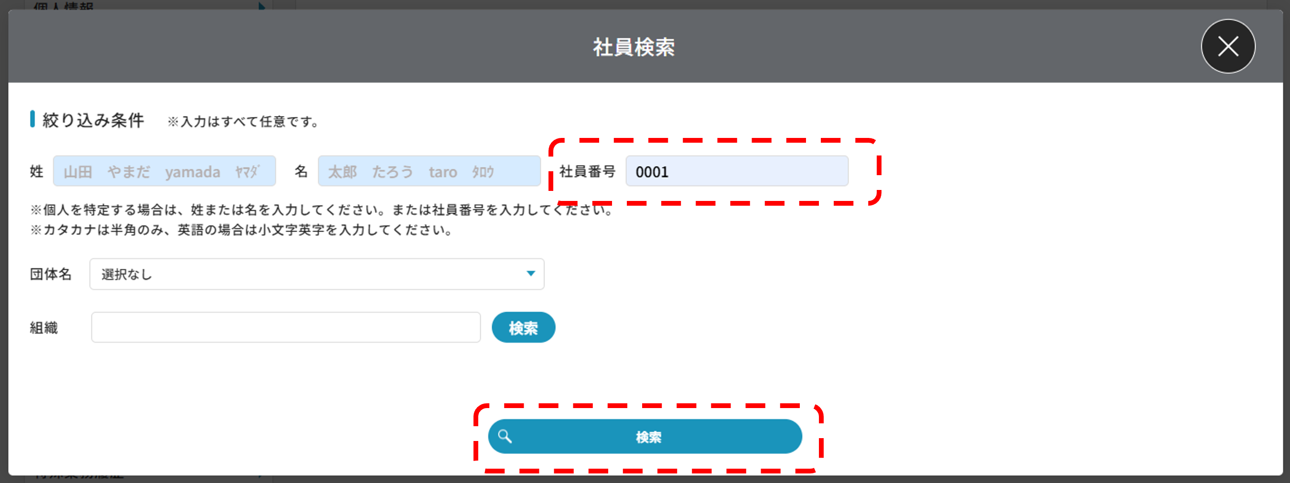The image size is (1290, 483).
Task: Click the 名 field label
Action: coord(301,171)
